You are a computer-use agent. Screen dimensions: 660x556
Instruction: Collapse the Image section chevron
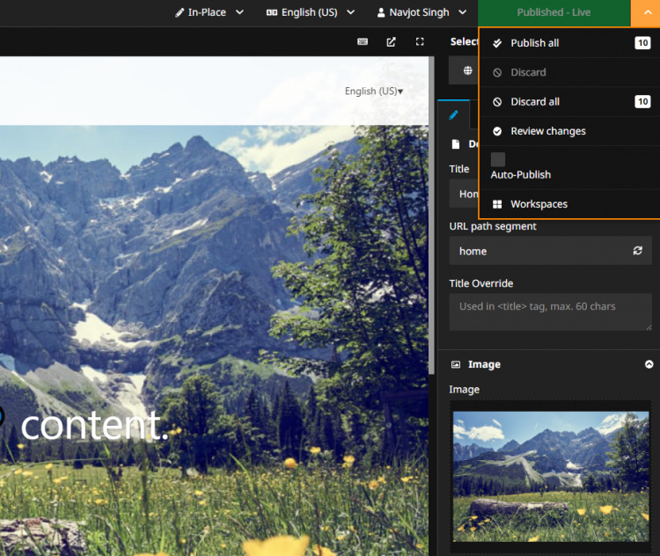(x=649, y=364)
